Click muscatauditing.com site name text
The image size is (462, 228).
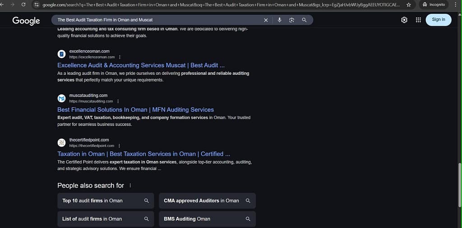click(x=88, y=96)
